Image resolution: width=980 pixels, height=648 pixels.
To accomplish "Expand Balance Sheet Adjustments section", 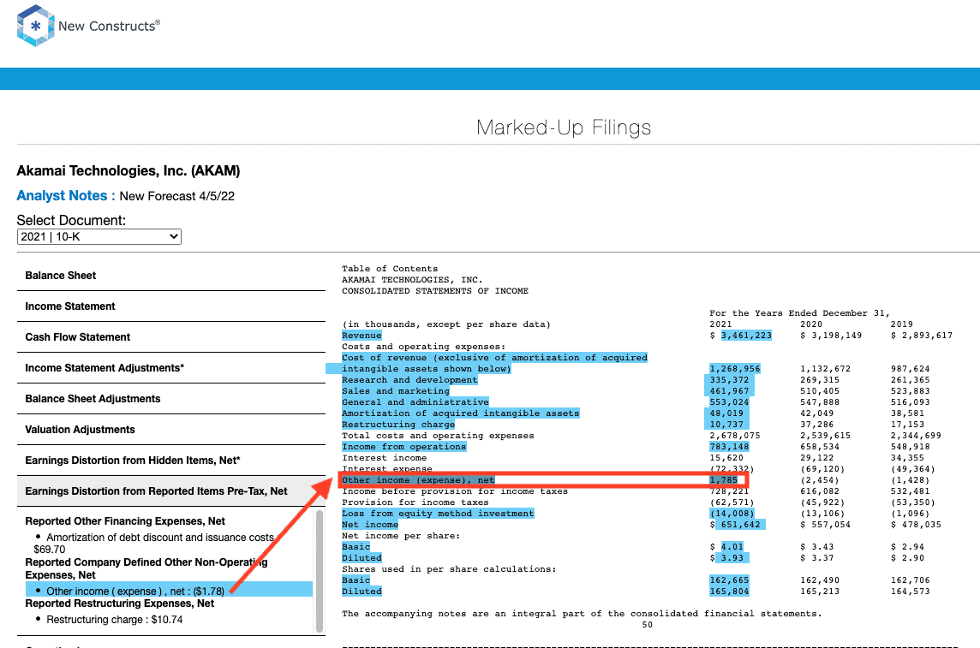I will (x=170, y=399).
